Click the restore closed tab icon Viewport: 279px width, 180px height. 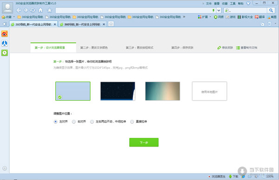pyautogui.click(x=262, y=24)
